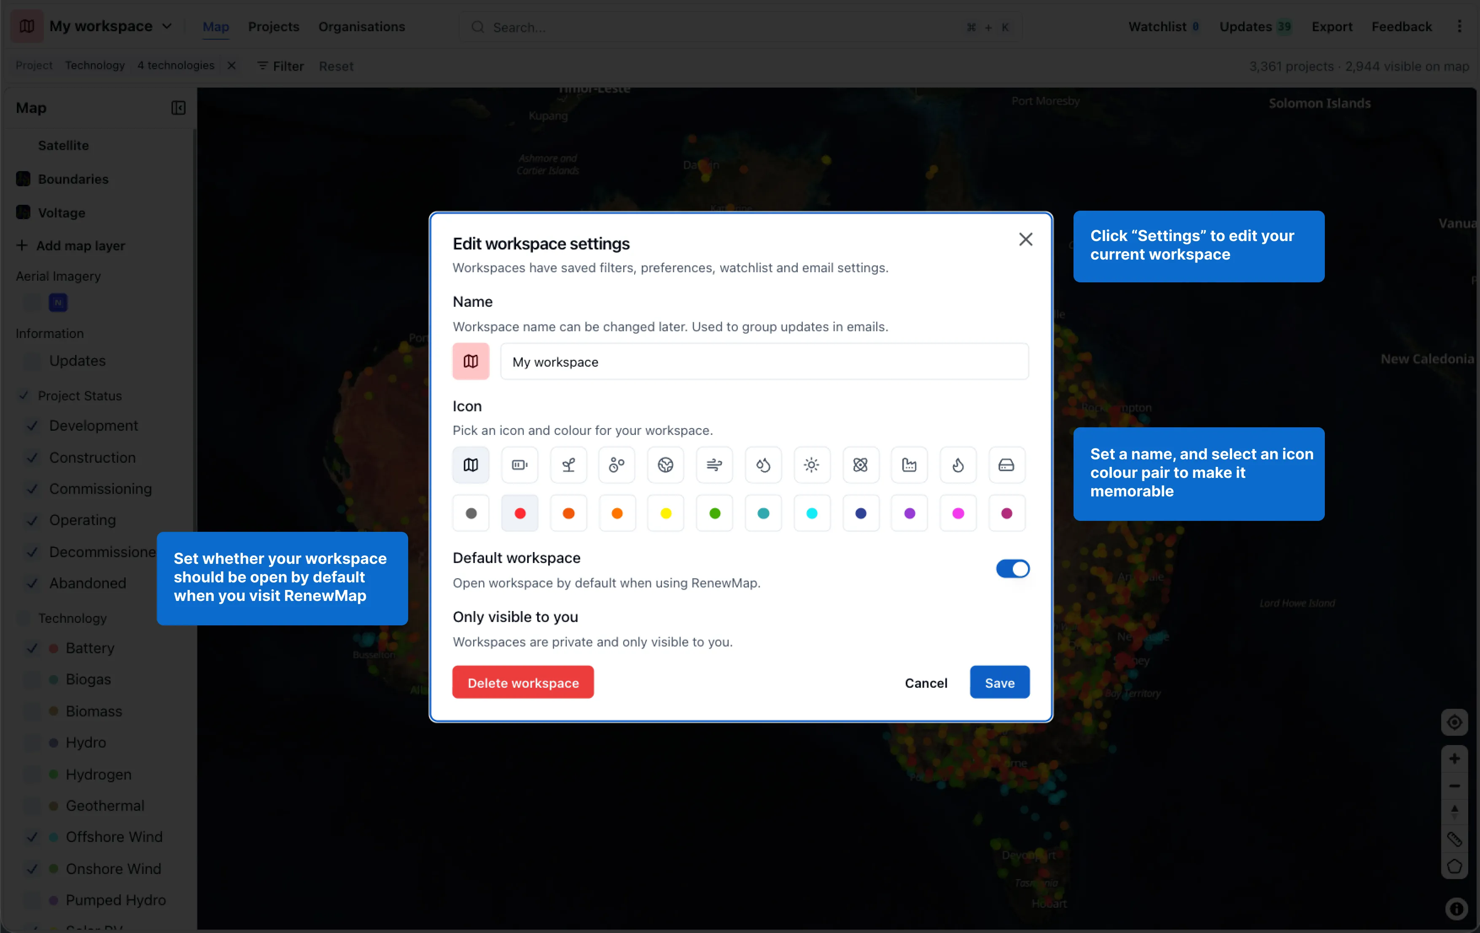Uncheck Development project status
Screen dimensions: 1480x933
click(32, 426)
